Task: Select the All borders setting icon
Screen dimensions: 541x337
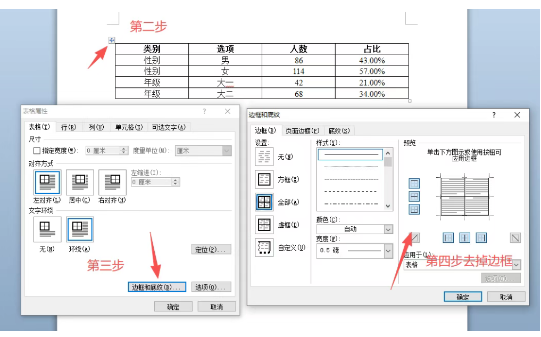Action: click(x=264, y=202)
